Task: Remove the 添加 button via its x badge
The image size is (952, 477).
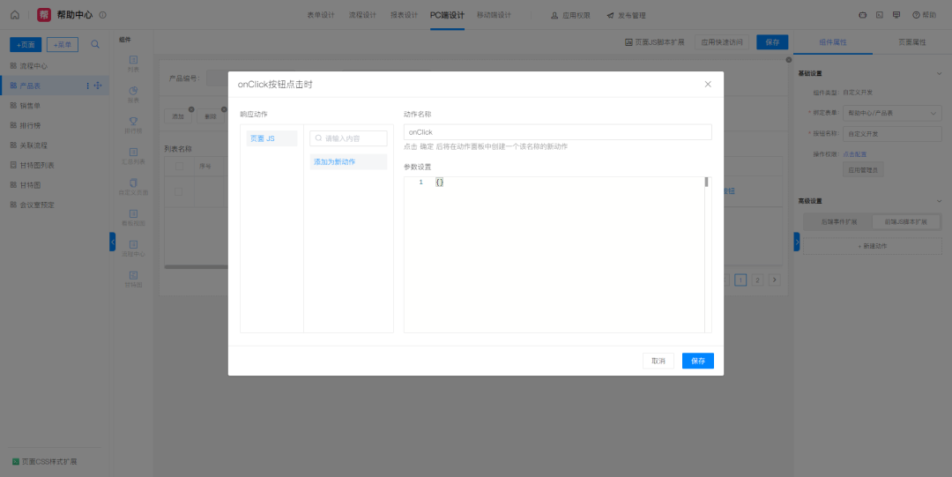Action: pyautogui.click(x=191, y=109)
